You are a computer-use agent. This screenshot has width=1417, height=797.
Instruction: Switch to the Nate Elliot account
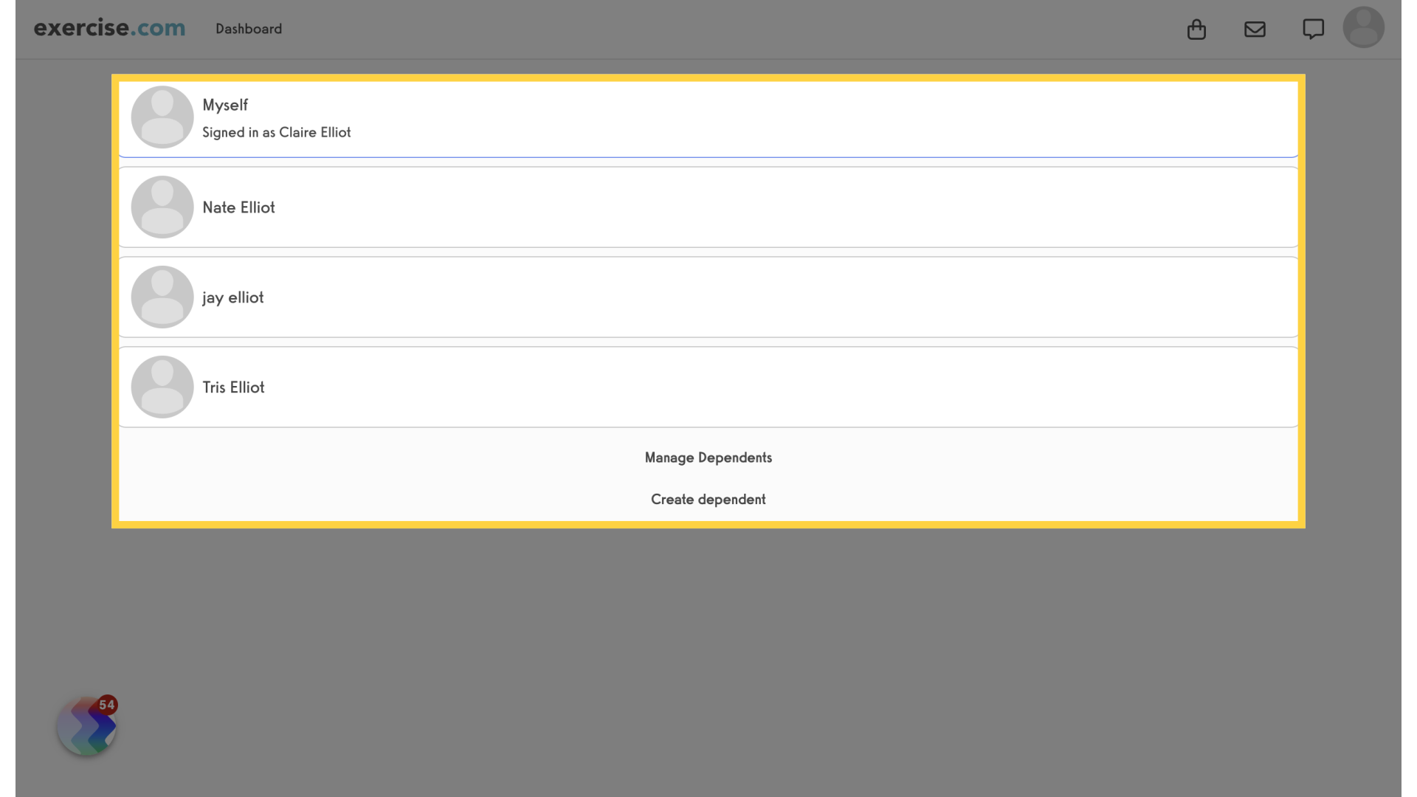(x=708, y=207)
